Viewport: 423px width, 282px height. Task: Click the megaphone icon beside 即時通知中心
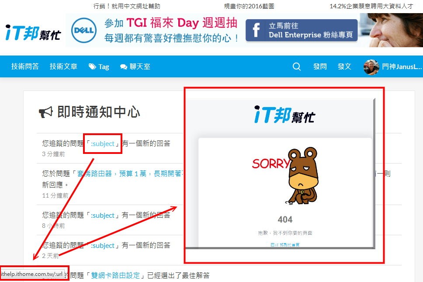pyautogui.click(x=45, y=112)
